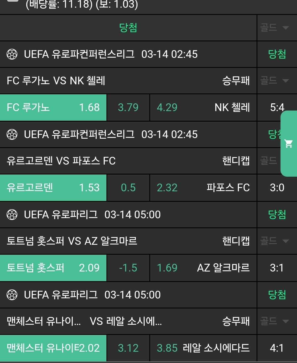Image resolution: width=297 pixels, height=363 pixels.
Task: Click the soccer ball icon above FC 루가노 match
Action: tap(12, 54)
